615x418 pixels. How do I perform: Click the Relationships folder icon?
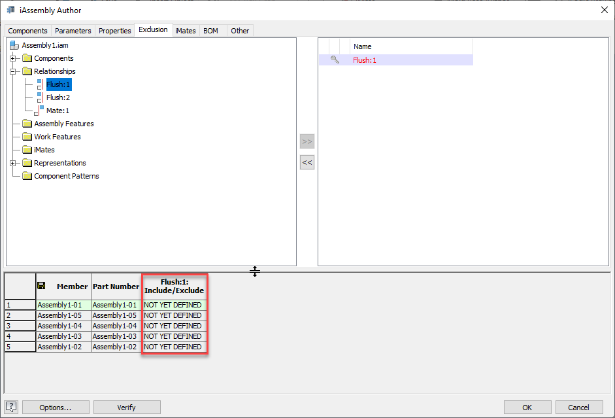coord(27,71)
